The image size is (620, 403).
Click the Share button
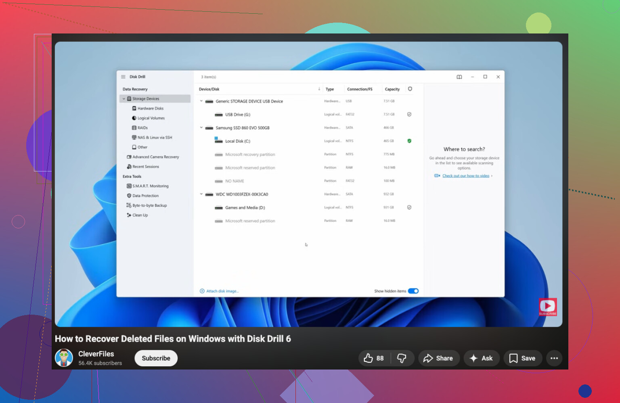click(x=438, y=358)
